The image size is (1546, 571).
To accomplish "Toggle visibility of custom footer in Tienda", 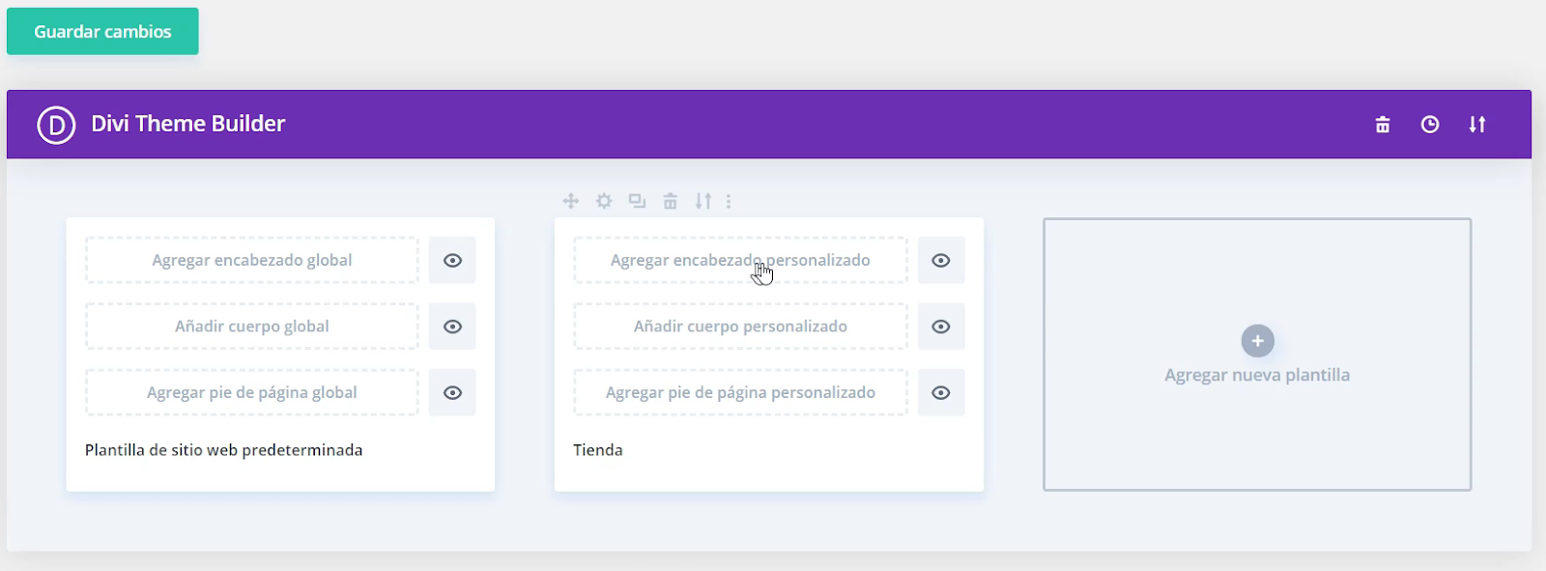I will click(941, 393).
